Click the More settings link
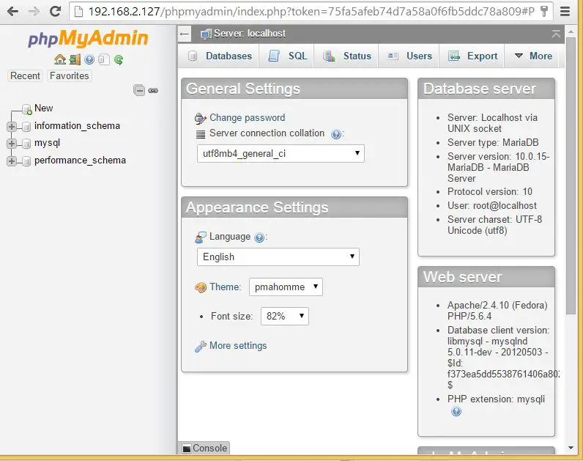This screenshot has height=461, width=583. [238, 346]
